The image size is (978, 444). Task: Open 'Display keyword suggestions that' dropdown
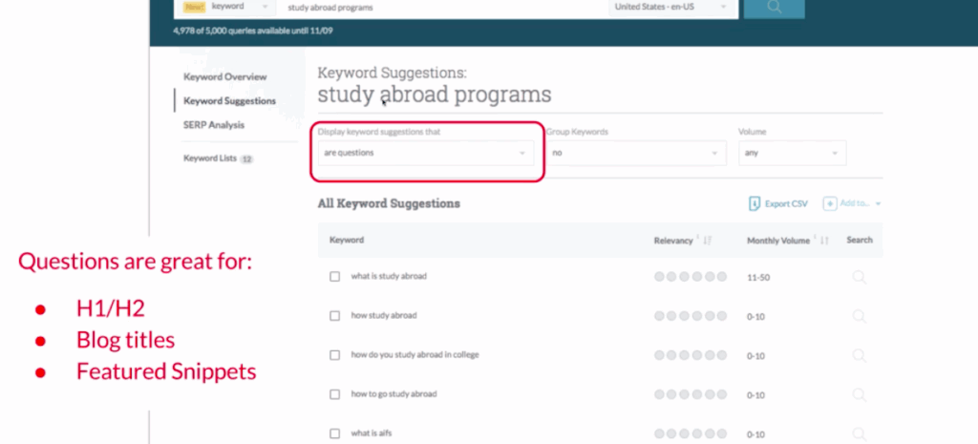click(425, 153)
